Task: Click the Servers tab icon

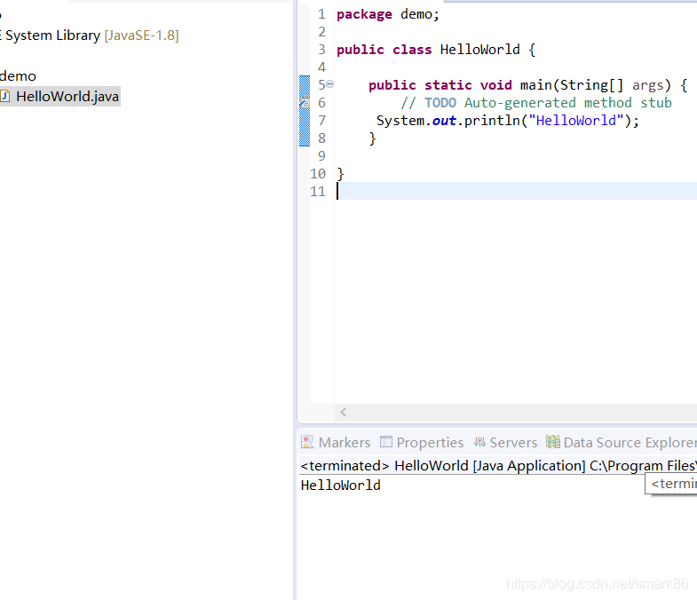Action: click(x=479, y=442)
